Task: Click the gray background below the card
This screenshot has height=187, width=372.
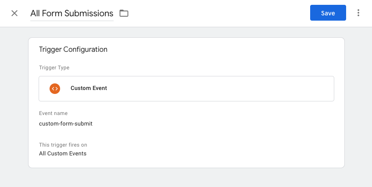Action: pos(186,178)
